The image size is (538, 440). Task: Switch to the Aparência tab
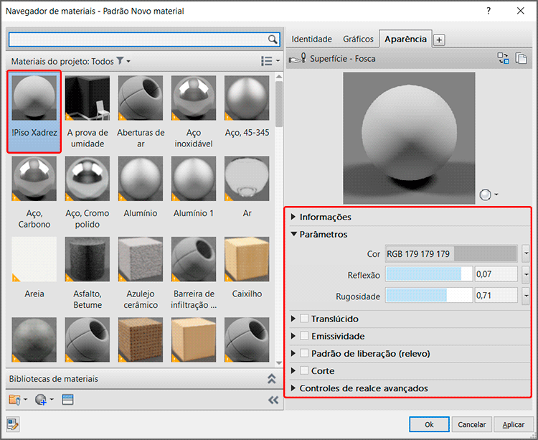pyautogui.click(x=405, y=39)
